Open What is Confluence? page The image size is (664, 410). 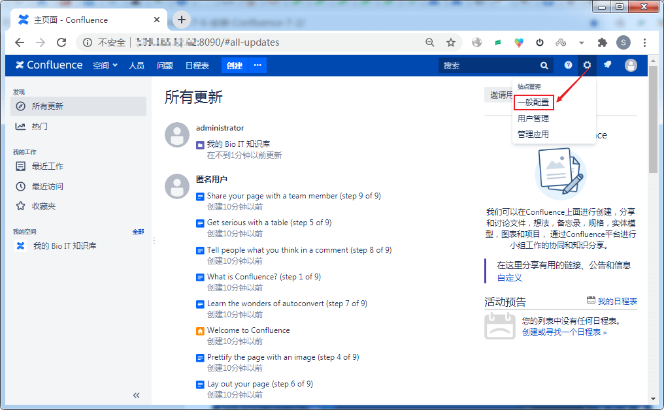[x=264, y=277]
